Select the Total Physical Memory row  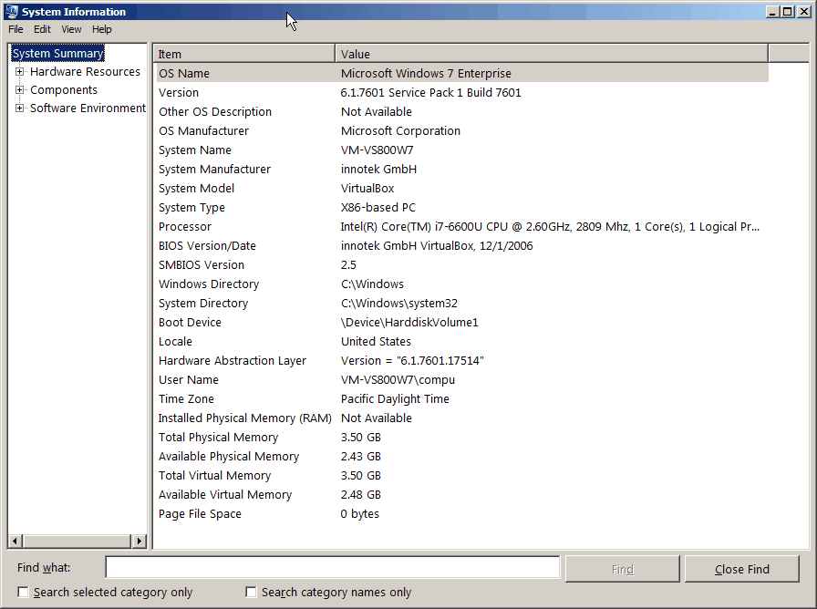point(462,437)
